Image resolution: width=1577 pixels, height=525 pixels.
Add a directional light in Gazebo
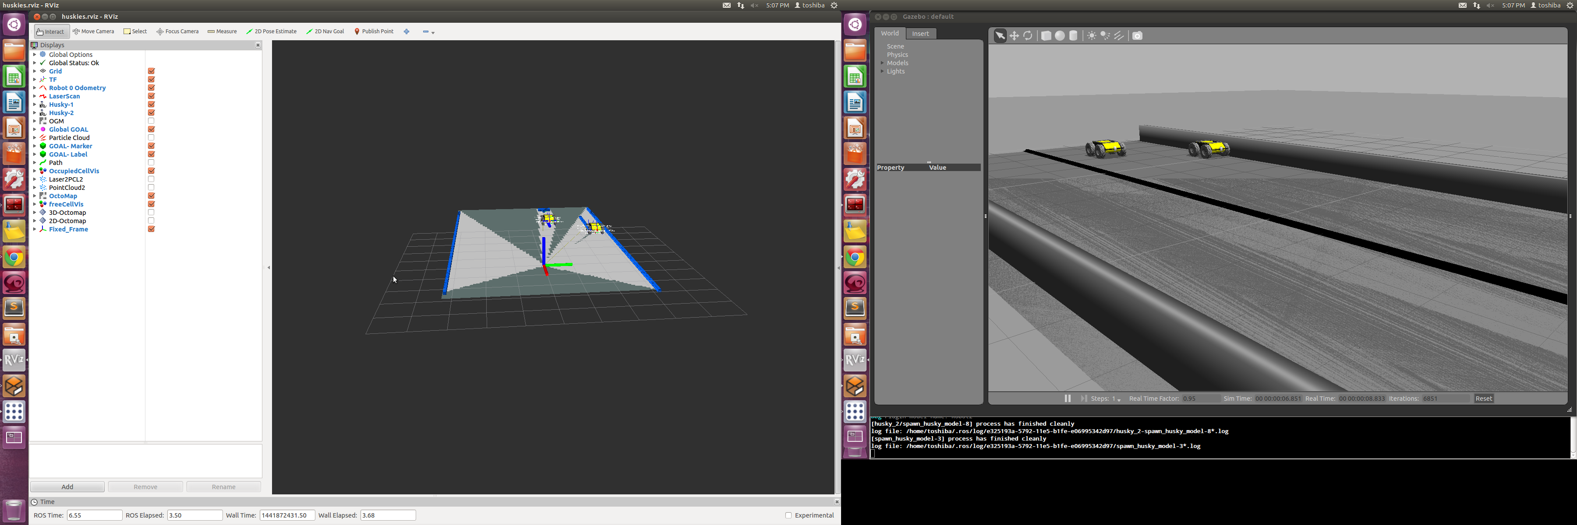point(1119,36)
